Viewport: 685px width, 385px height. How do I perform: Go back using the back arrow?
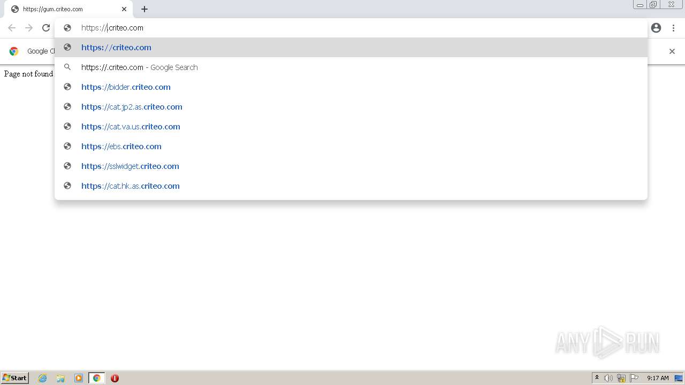tap(12, 28)
